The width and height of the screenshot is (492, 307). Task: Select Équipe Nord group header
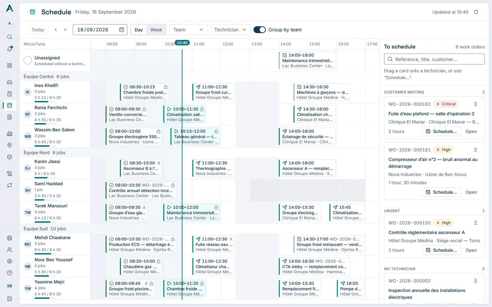point(200,152)
